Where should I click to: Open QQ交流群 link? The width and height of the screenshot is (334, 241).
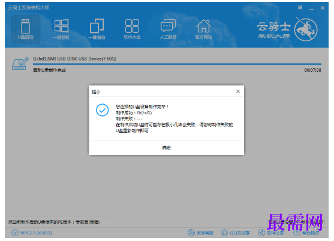click(x=235, y=233)
